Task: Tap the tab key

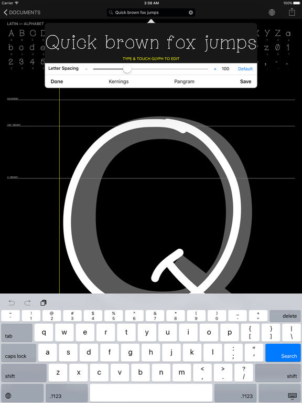Action: [17, 332]
